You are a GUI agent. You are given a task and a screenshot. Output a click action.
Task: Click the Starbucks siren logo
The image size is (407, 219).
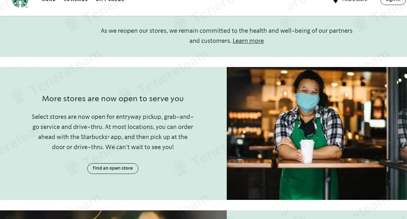[x=20, y=3]
